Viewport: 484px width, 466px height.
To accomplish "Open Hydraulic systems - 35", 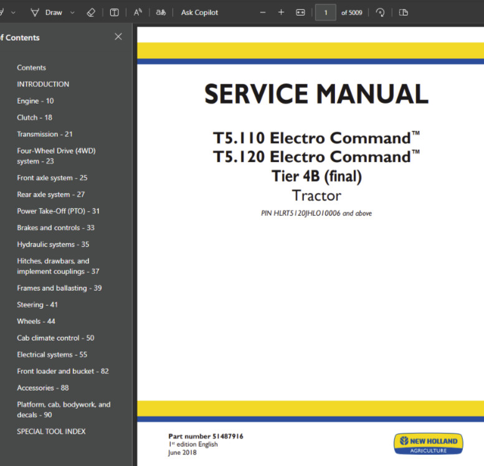I will point(53,245).
